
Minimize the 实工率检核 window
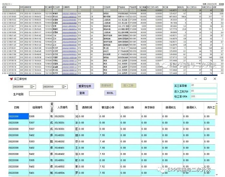[x=196, y=79]
